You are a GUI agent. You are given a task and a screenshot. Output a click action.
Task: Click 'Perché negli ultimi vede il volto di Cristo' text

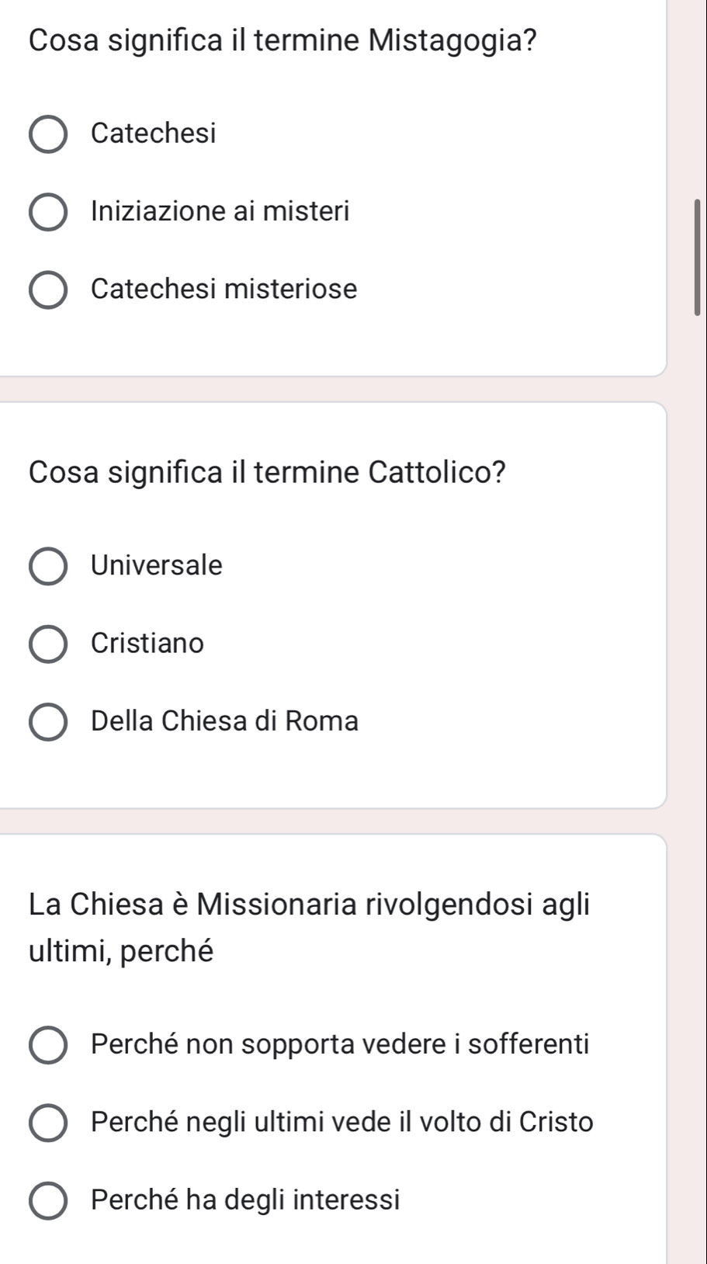342,1122
